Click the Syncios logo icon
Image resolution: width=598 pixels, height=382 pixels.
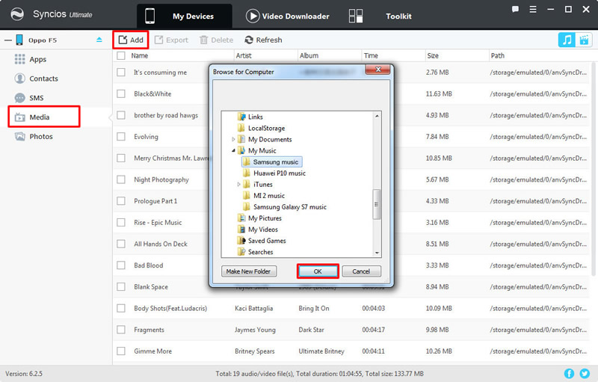click(17, 14)
